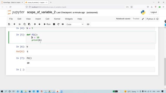Click the Logout button
Image resolution: width=166 pixels, height=93 pixels.
(154, 12)
